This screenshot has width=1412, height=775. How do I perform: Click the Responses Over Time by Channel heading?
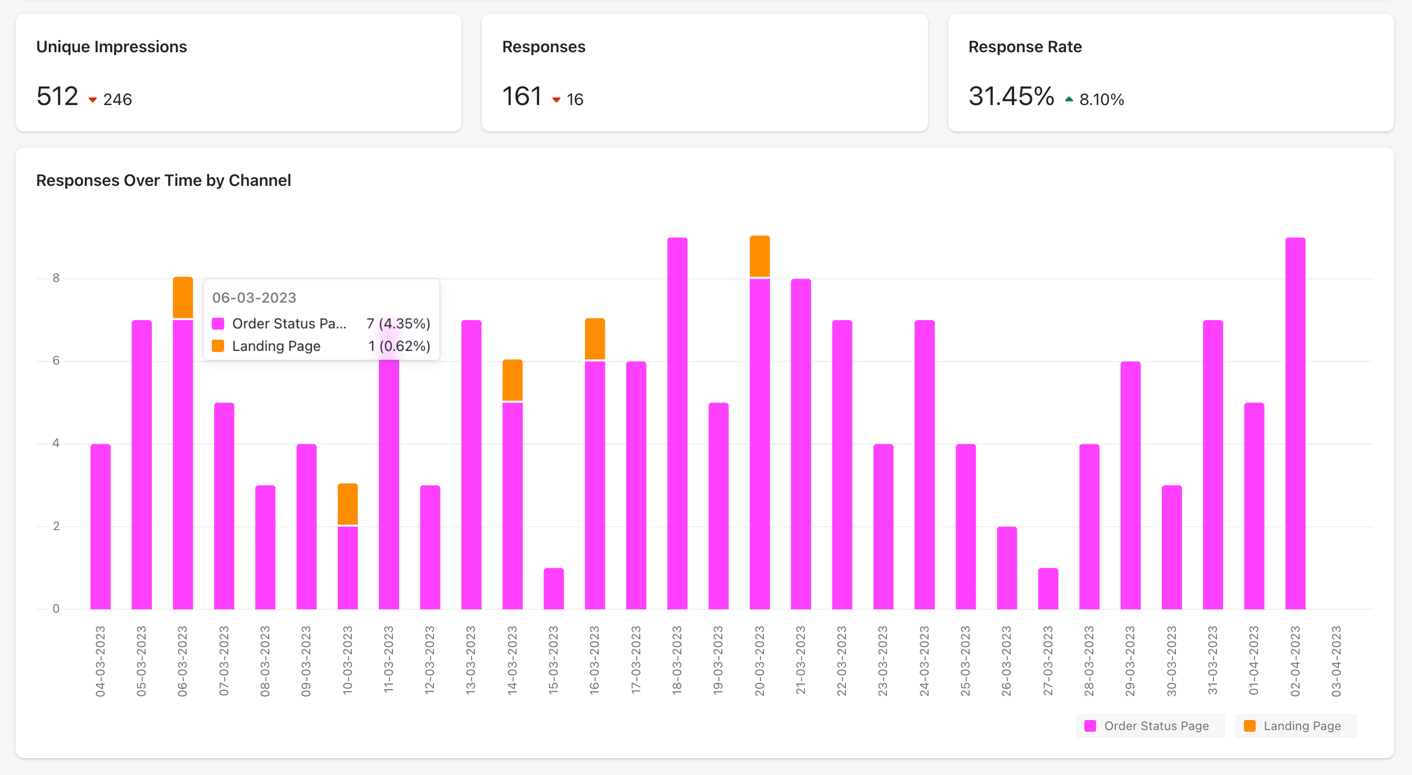[x=163, y=180]
